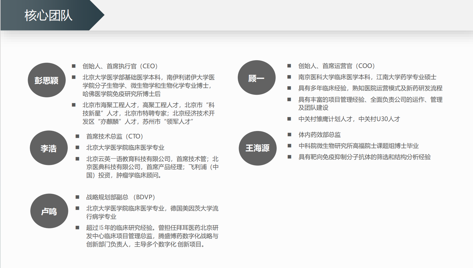The width and height of the screenshot is (473, 268).
Task: Select the 李浩 name circle
Action: pos(49,148)
